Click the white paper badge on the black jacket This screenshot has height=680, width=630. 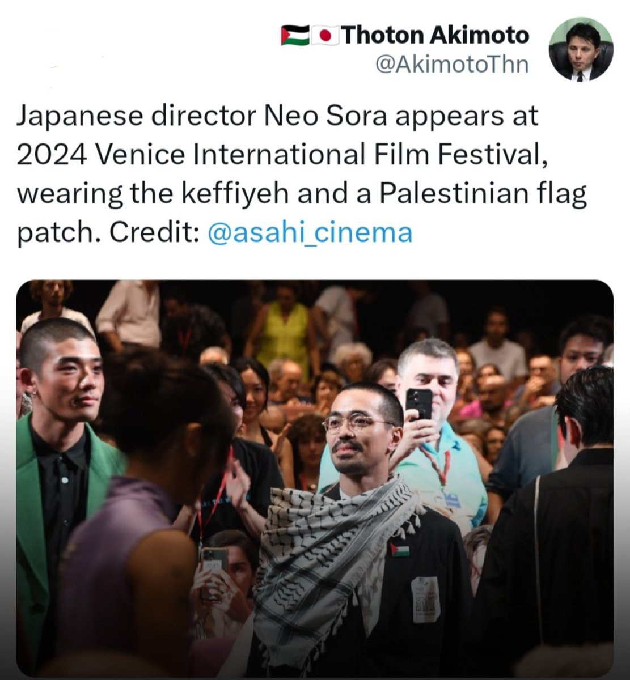pyautogui.click(x=426, y=600)
